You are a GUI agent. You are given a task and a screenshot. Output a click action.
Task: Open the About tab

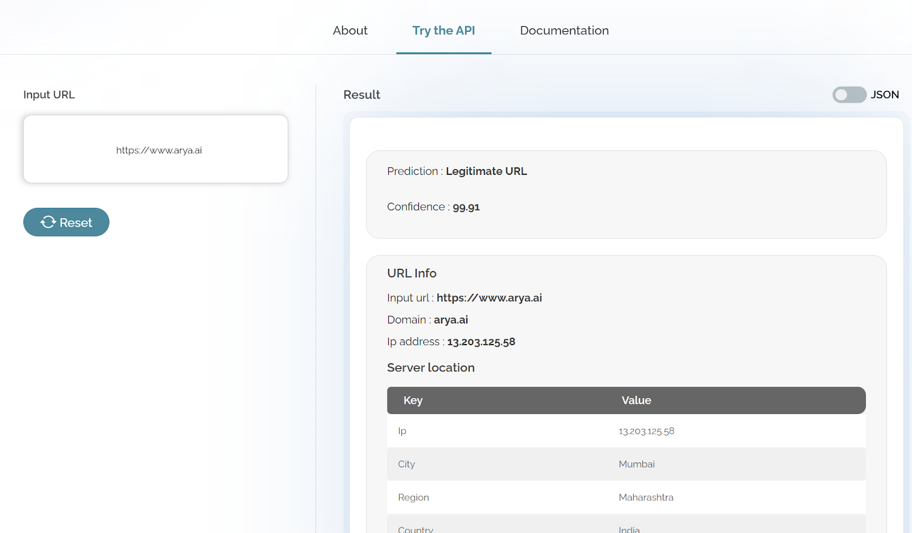click(x=350, y=31)
